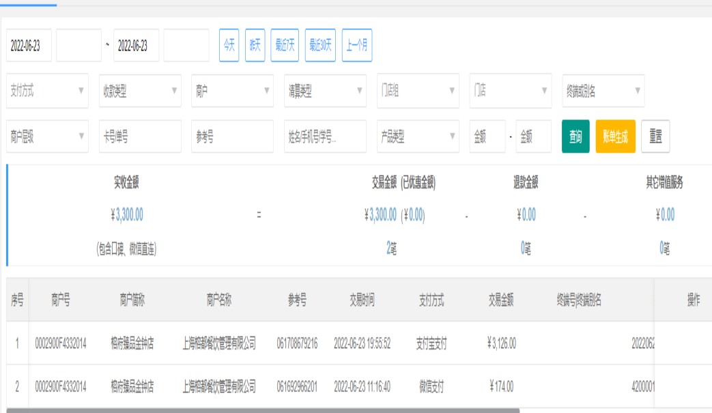This screenshot has width=712, height=413.
Task: Choose the 最近7天 date range
Action: click(x=285, y=46)
